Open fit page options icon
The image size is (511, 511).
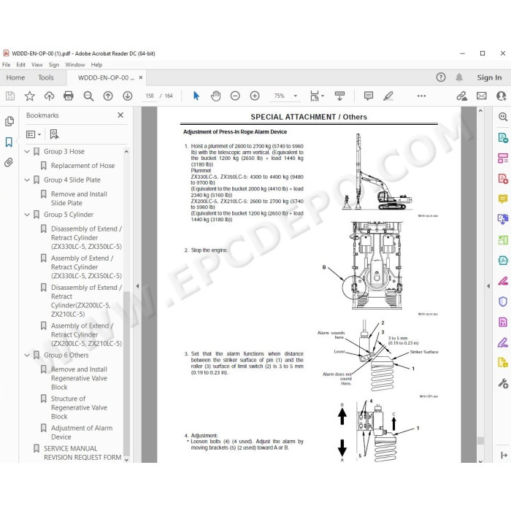pyautogui.click(x=317, y=96)
